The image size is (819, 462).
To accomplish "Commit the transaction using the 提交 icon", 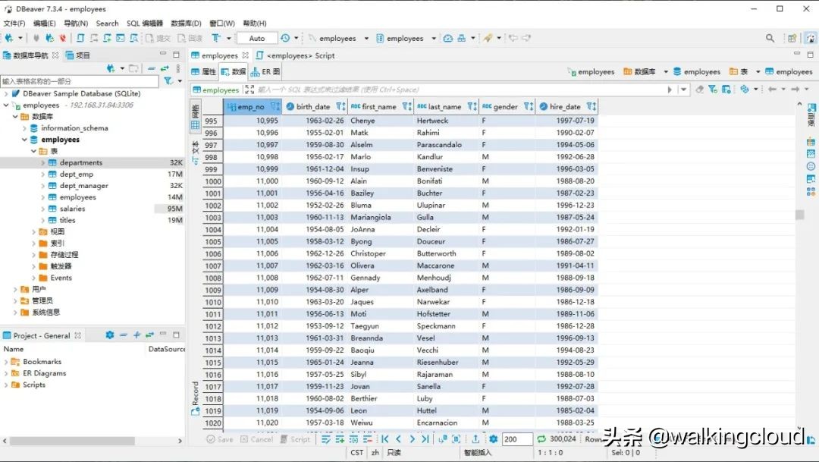I will tap(157, 36).
